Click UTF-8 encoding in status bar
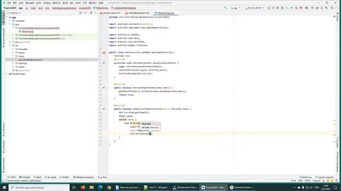Image resolution: width=341 pixels, height=191 pixels. coord(307,180)
